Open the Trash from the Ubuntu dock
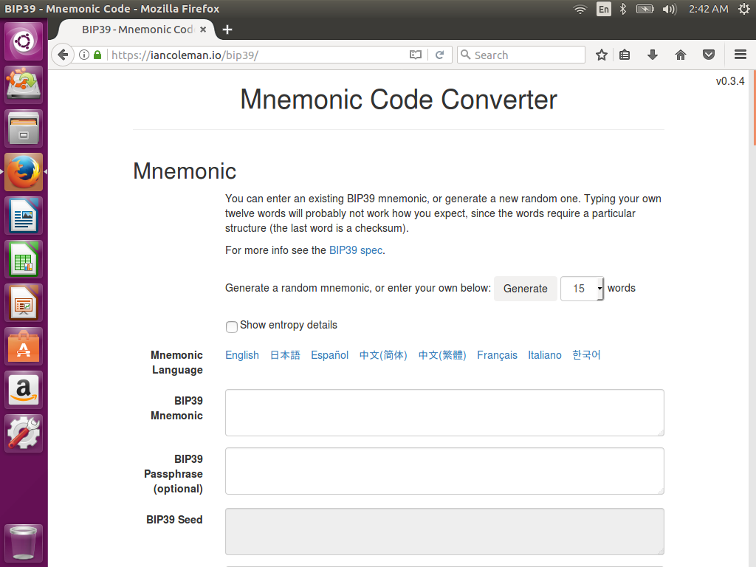The width and height of the screenshot is (756, 567). (24, 543)
